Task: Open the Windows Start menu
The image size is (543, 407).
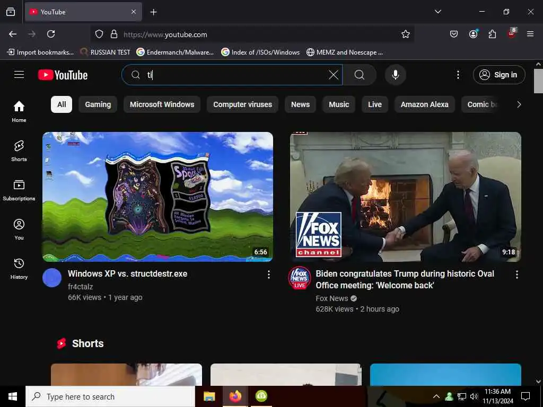Action: tap(13, 396)
